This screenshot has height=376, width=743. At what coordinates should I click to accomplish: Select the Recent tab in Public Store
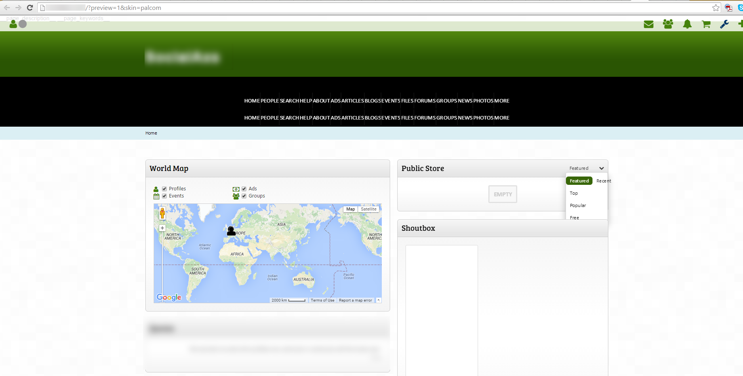tap(603, 181)
